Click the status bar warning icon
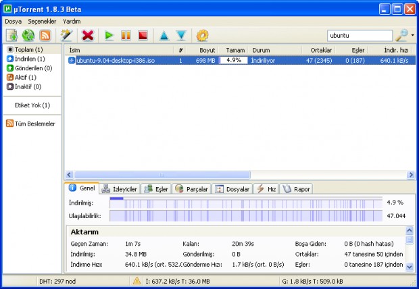The image size is (419, 289). [x=137, y=281]
